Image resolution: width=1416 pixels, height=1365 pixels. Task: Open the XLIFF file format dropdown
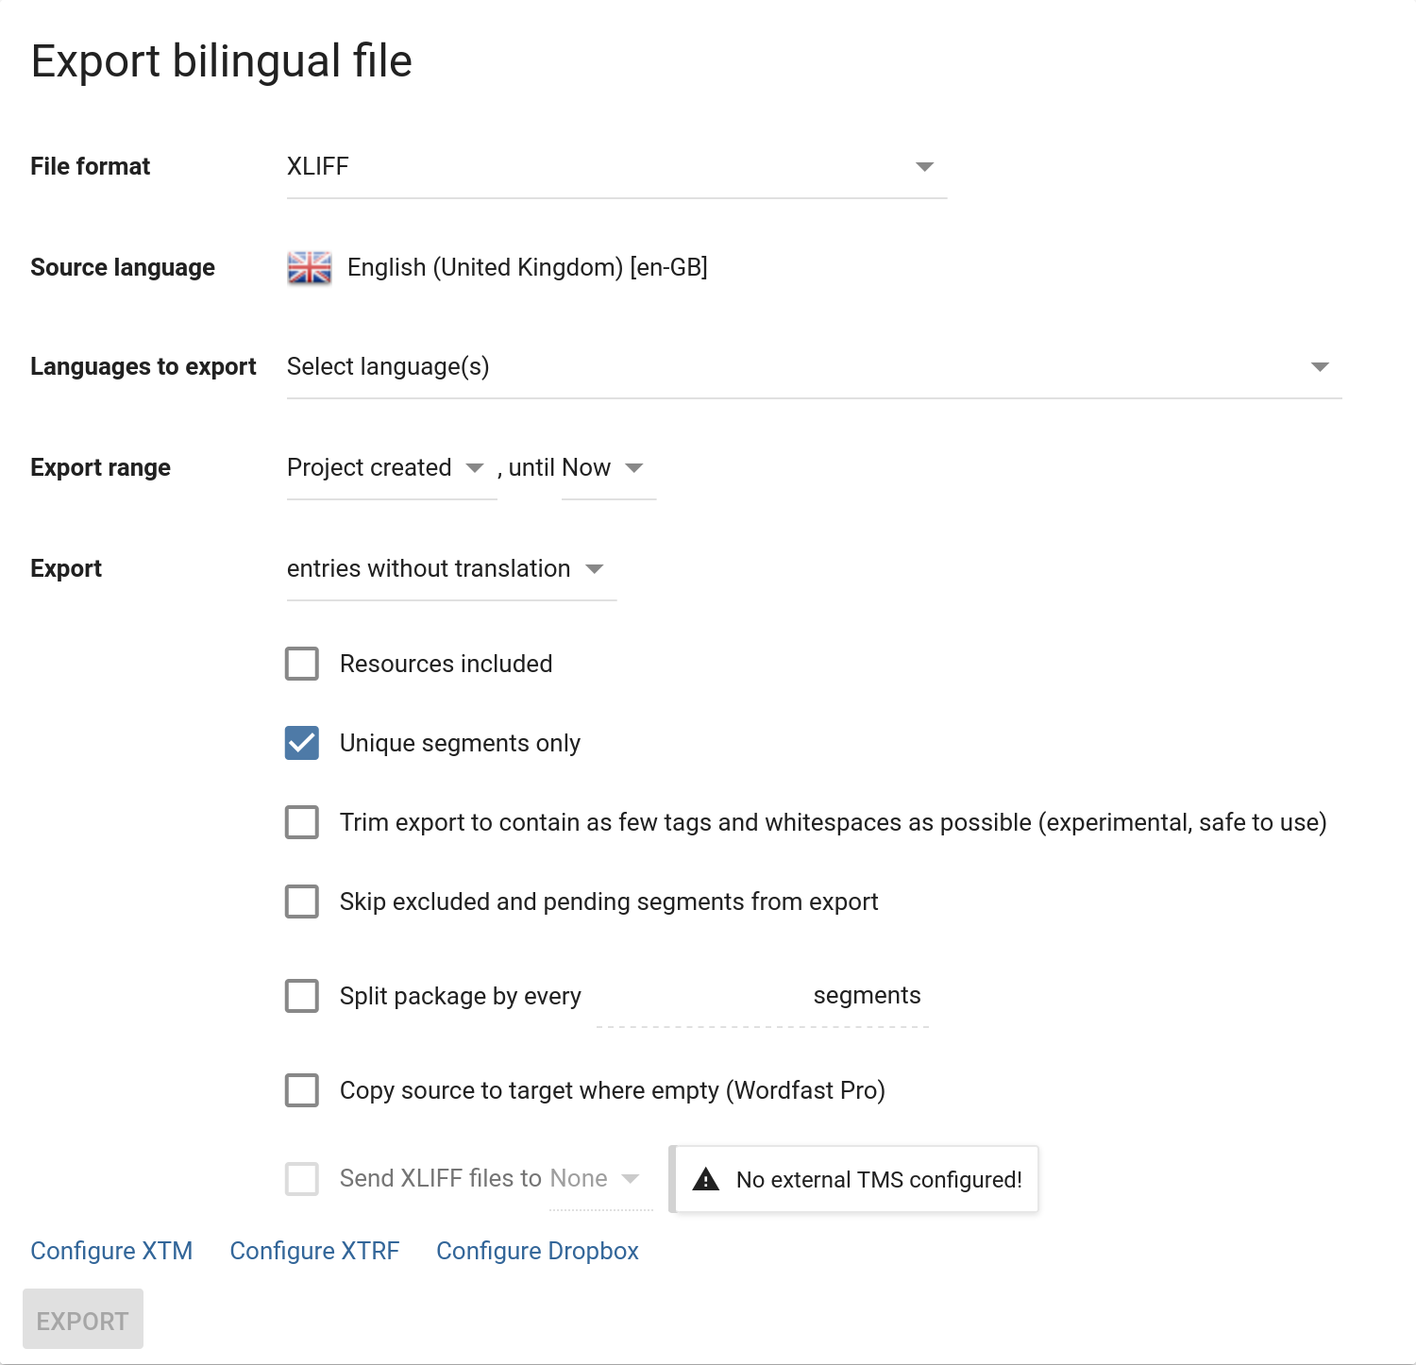point(604,167)
